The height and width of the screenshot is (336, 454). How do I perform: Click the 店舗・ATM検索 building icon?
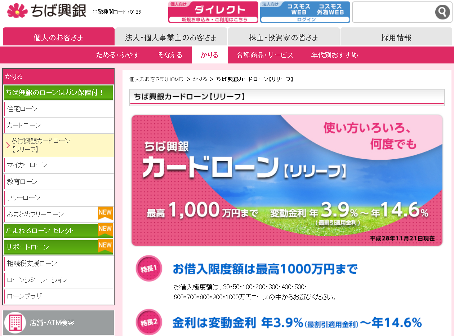[15, 322]
